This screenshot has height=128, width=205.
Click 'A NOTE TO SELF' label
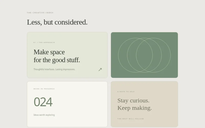126,92
